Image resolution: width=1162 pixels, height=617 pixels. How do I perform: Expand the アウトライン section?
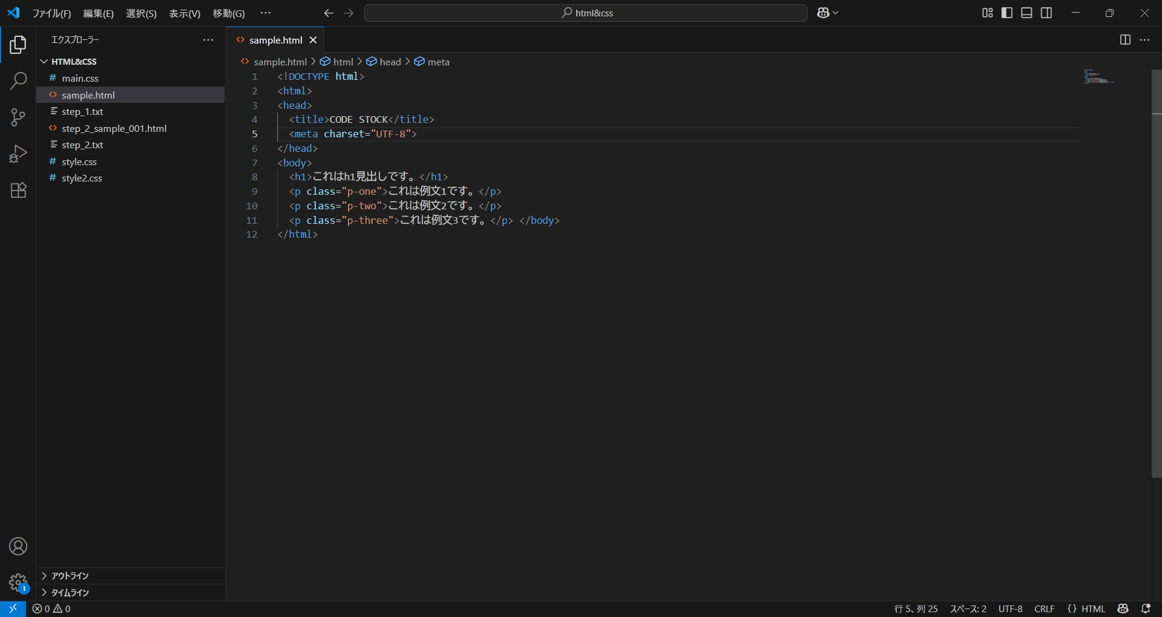click(x=70, y=576)
